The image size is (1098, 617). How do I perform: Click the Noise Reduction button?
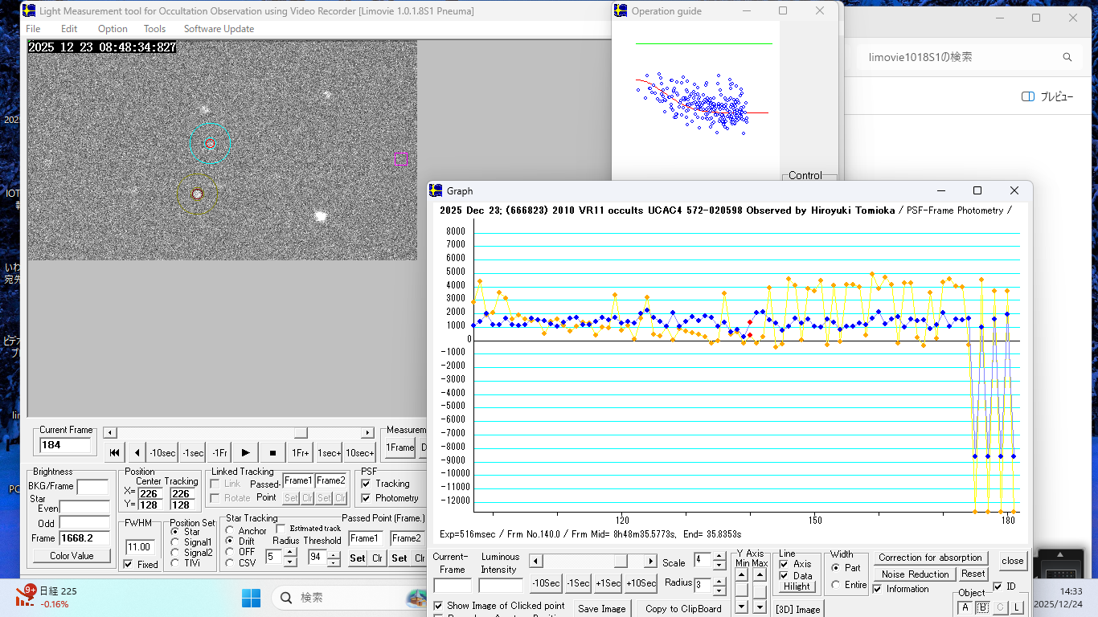[915, 574]
